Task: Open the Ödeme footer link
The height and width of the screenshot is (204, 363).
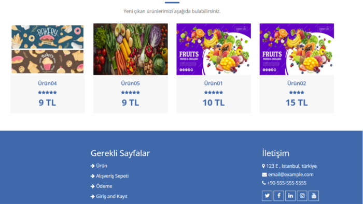Action: point(104,186)
